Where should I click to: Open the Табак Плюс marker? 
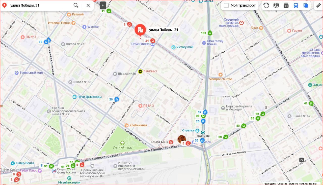(39, 171)
